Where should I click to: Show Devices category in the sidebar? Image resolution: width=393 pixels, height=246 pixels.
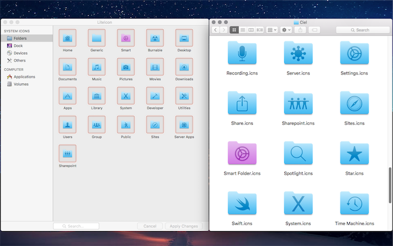[26, 53]
